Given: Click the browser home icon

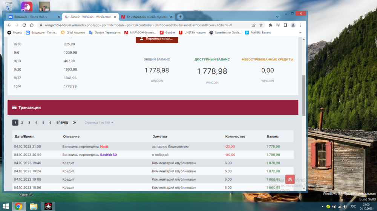Looking at the screenshot, I should (x=32, y=25).
